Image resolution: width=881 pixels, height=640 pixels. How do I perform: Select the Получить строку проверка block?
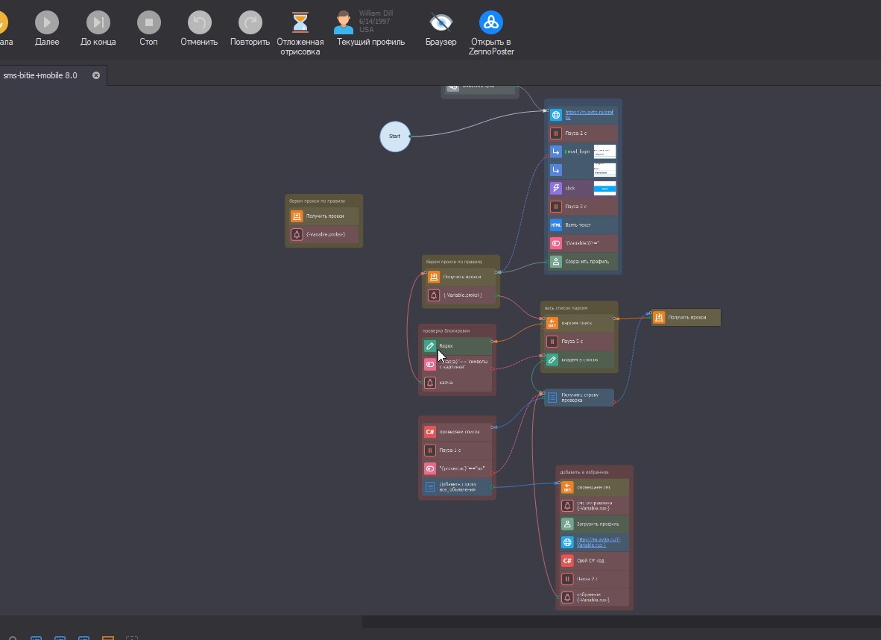578,398
